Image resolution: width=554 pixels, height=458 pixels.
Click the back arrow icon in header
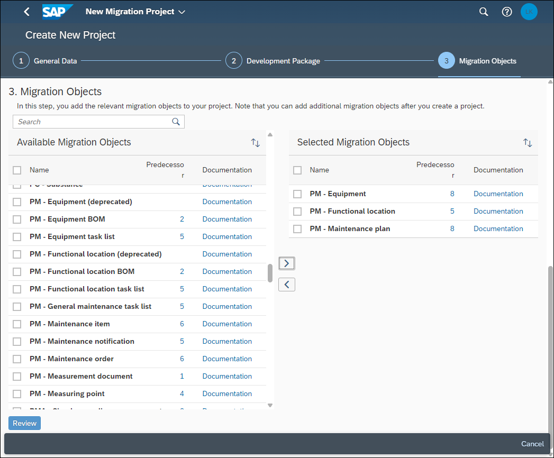[26, 12]
